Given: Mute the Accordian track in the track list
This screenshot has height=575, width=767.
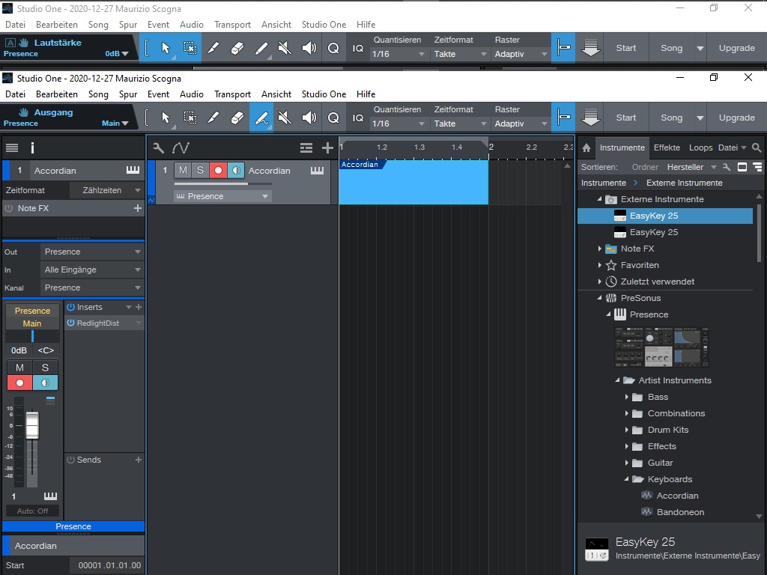Looking at the screenshot, I should 183,170.
